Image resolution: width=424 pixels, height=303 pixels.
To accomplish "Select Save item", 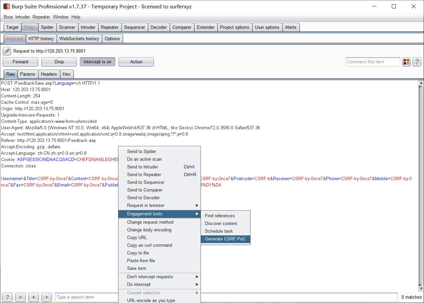I will click(x=160, y=269).
